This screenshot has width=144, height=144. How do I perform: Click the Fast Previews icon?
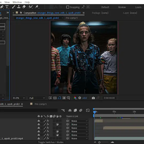coord(50,98)
